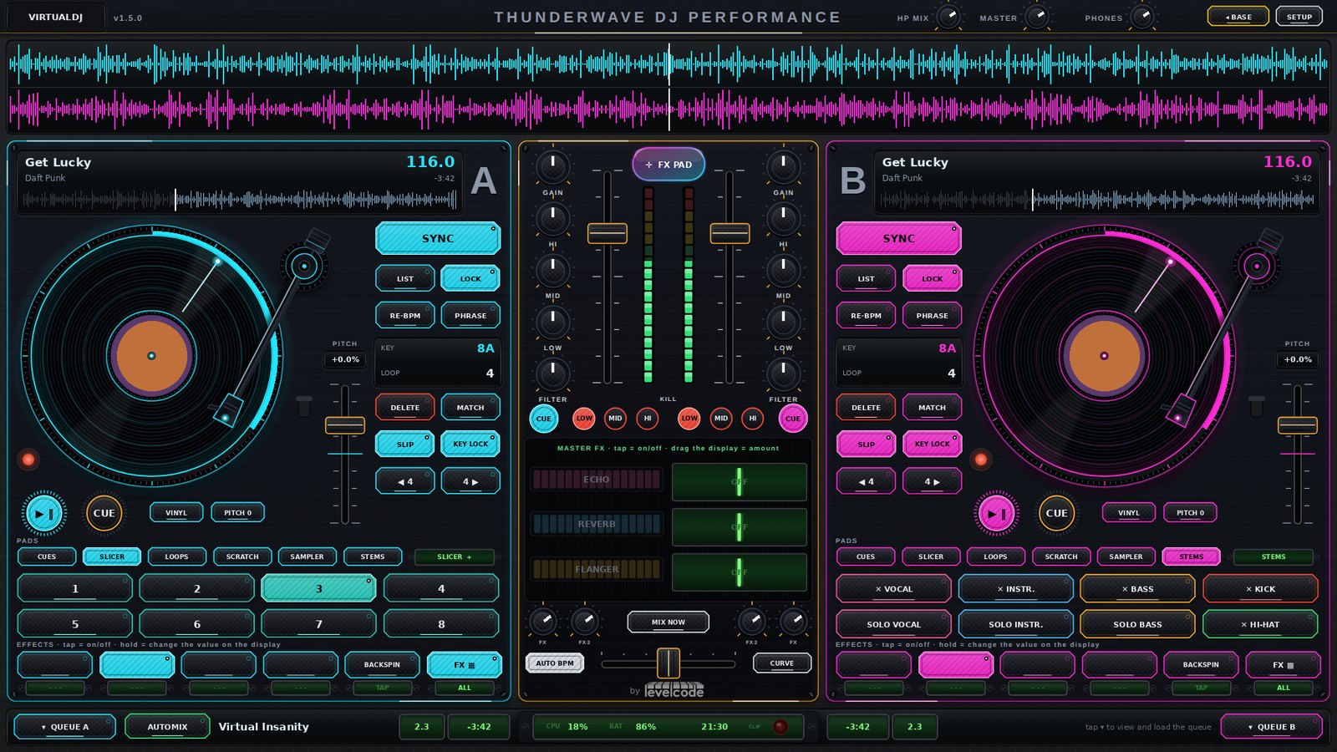
Task: Kill the MID band on left channel
Action: (x=616, y=418)
